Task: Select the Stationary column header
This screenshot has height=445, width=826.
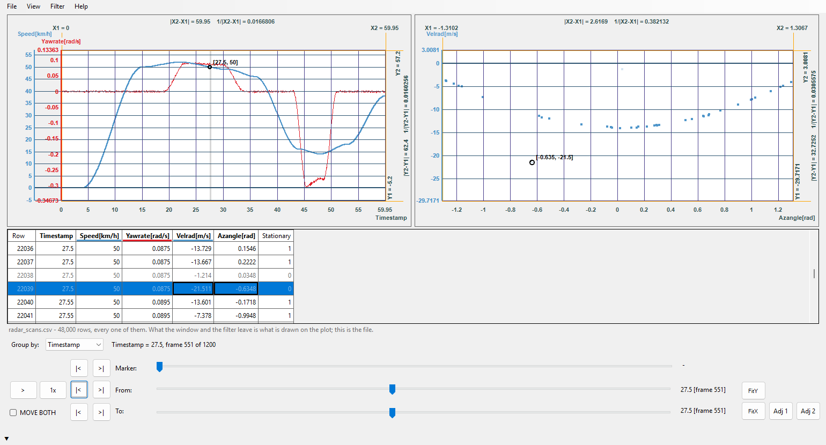Action: 276,236
